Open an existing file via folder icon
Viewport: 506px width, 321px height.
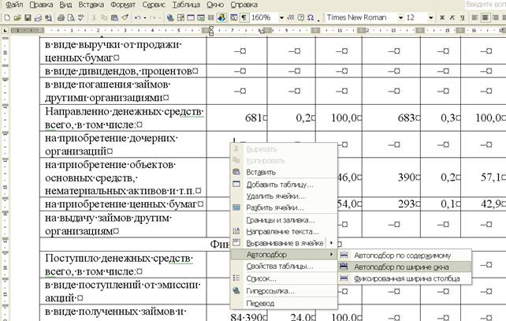17,18
